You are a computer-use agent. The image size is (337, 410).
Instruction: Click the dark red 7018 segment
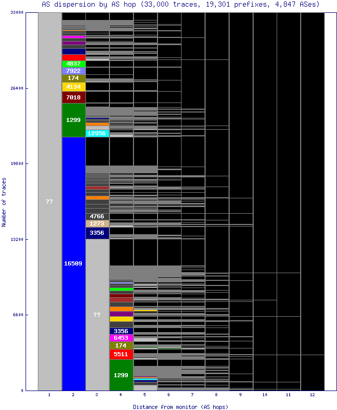[74, 97]
